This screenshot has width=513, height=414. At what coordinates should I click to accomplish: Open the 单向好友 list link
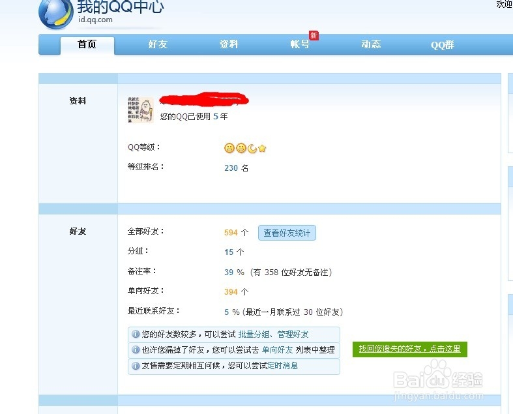coord(277,350)
